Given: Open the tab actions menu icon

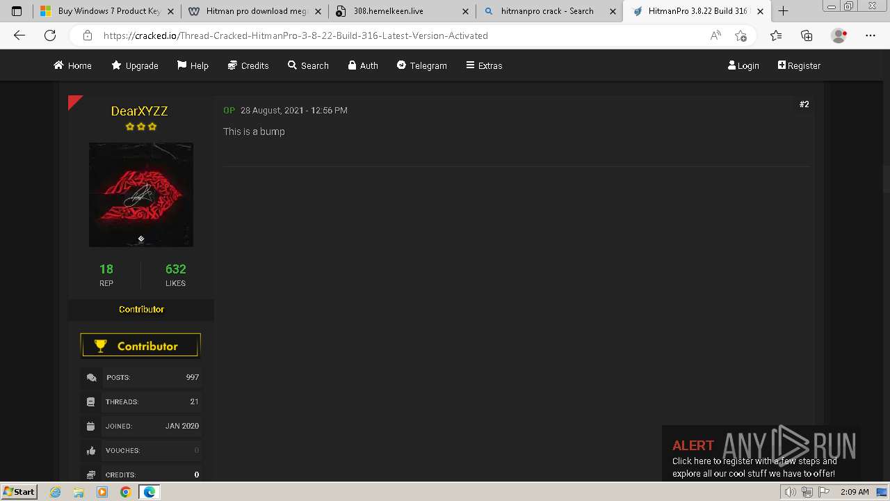Looking at the screenshot, I should coord(17,11).
